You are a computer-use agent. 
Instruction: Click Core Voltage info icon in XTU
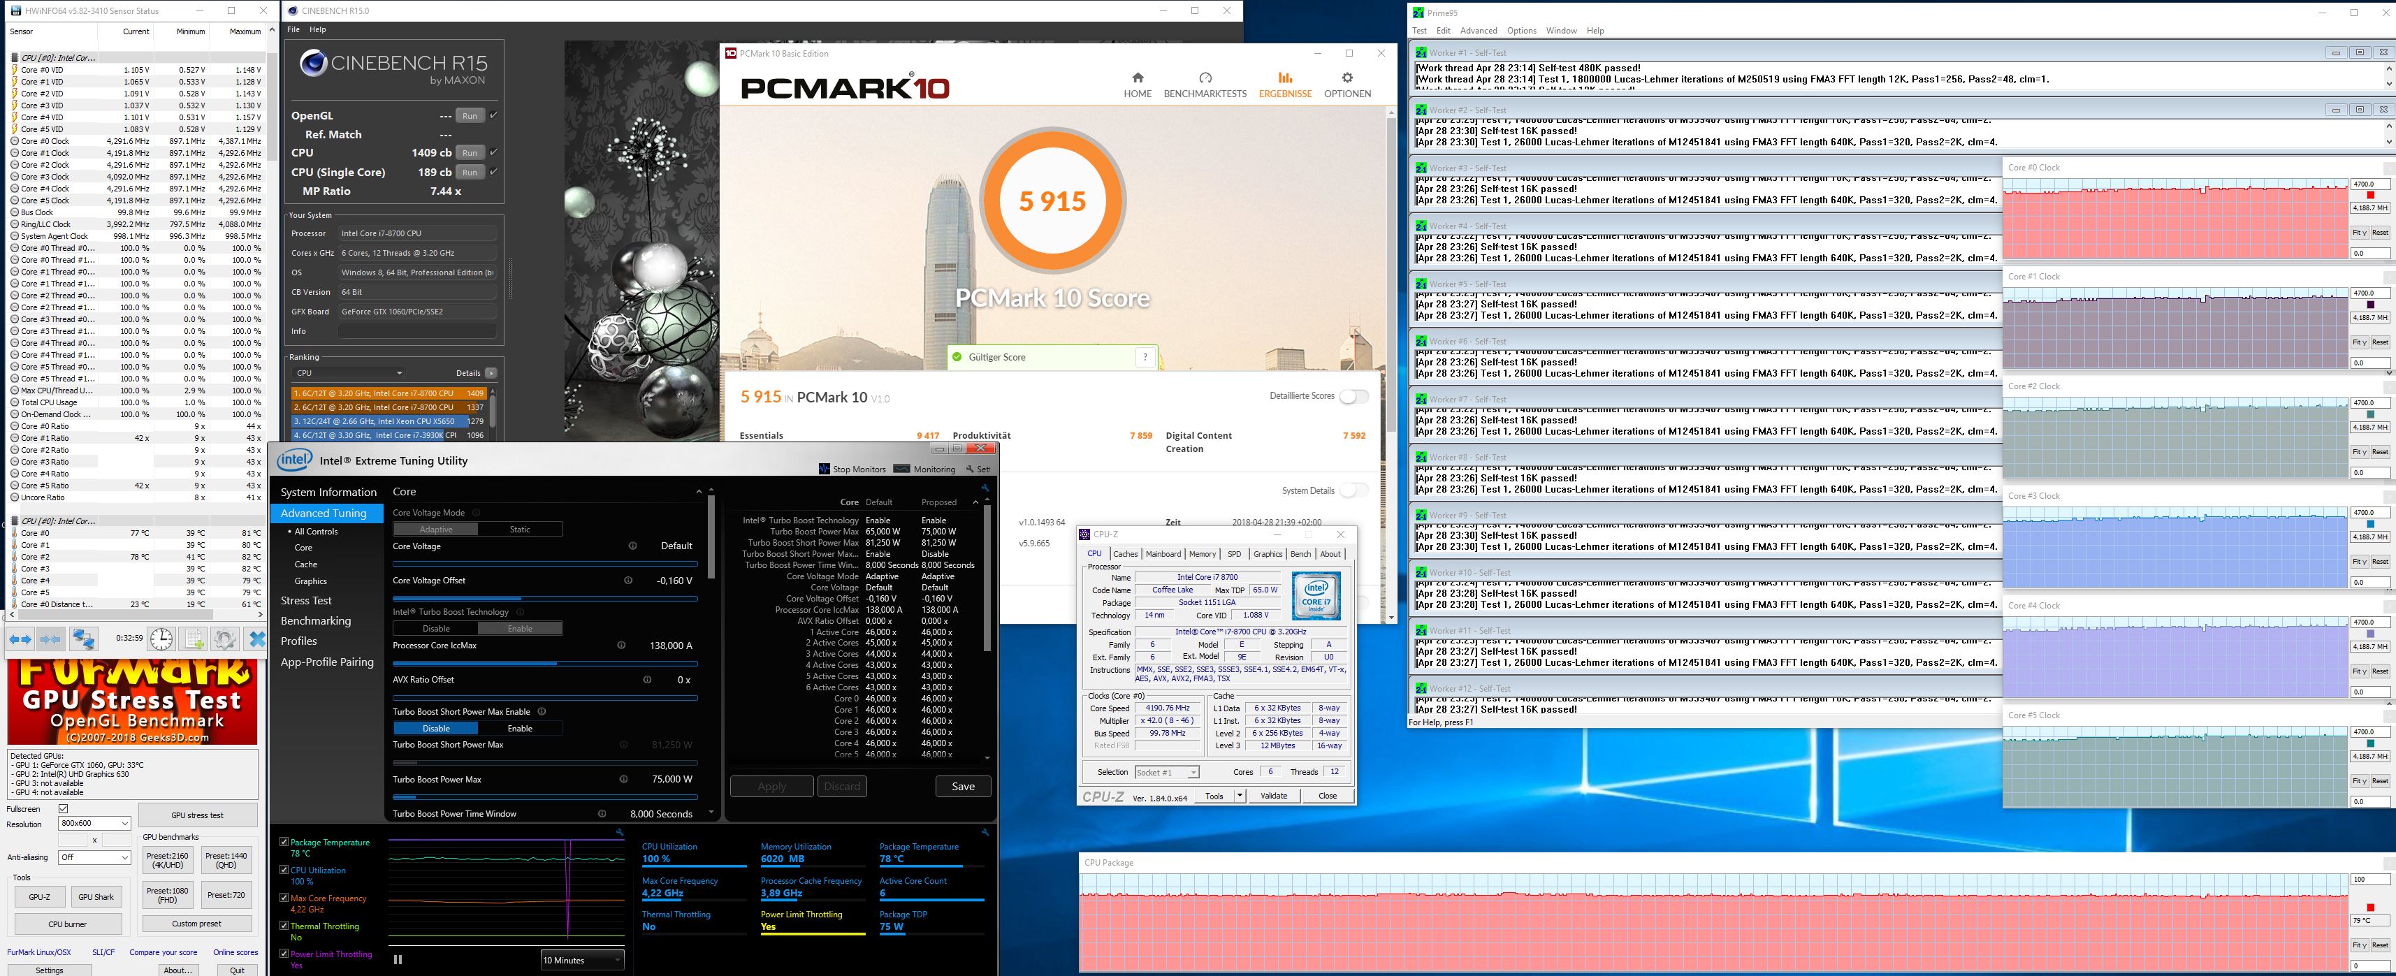point(632,546)
